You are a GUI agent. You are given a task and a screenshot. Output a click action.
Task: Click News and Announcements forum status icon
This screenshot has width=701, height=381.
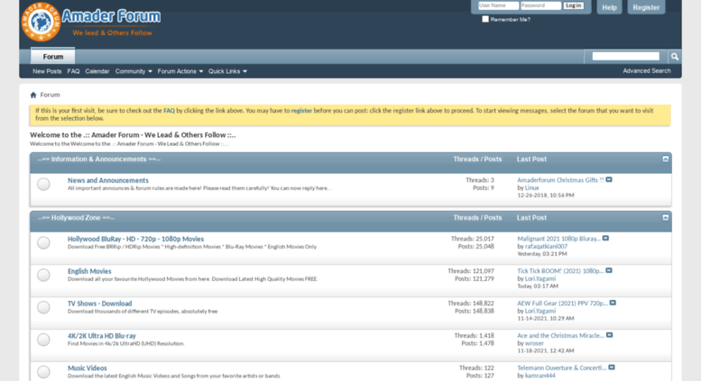[x=43, y=185]
